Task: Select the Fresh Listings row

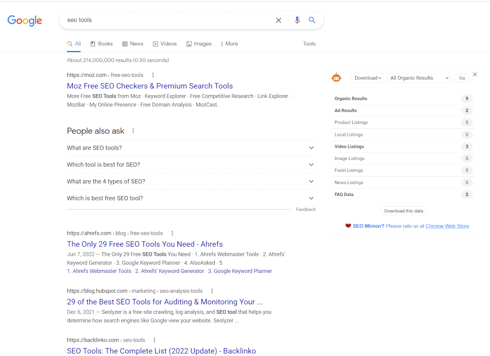Action: pos(403,170)
